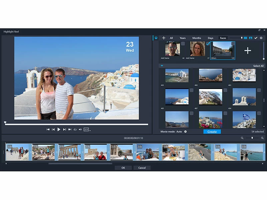Open Movie mode settings gear
This screenshot has height=200, width=267.
[x=186, y=132]
